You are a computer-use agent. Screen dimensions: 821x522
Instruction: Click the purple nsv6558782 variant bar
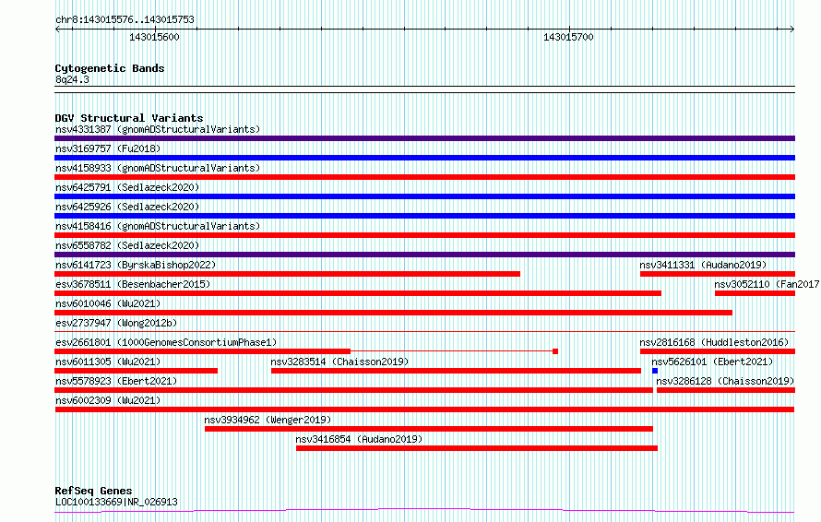click(424, 255)
